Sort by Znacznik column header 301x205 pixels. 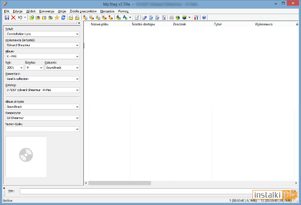pos(192,24)
